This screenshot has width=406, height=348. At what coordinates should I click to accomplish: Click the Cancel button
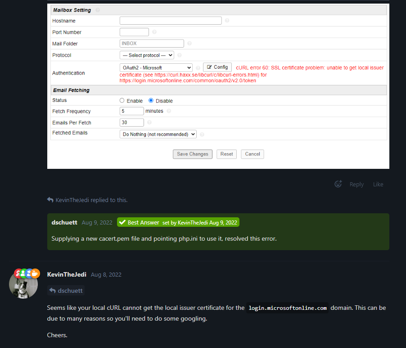pos(252,154)
